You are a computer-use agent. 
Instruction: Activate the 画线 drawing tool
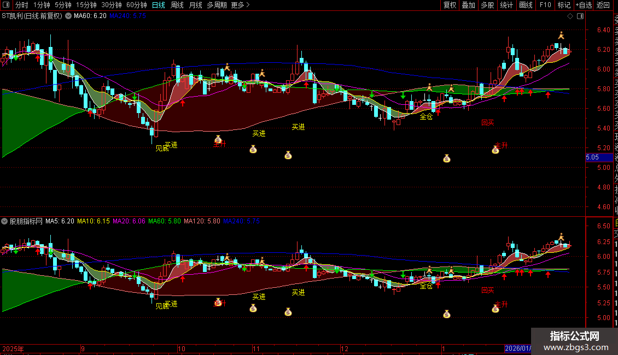click(526, 5)
